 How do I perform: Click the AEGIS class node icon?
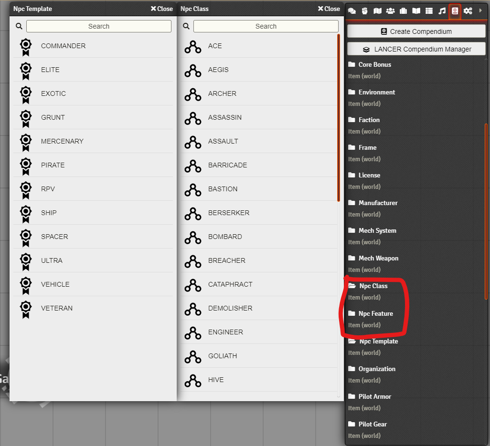[x=193, y=71]
